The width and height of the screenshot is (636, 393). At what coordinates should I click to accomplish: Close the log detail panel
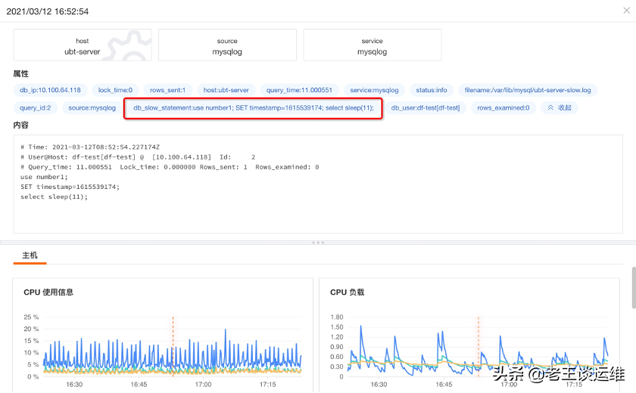click(627, 11)
